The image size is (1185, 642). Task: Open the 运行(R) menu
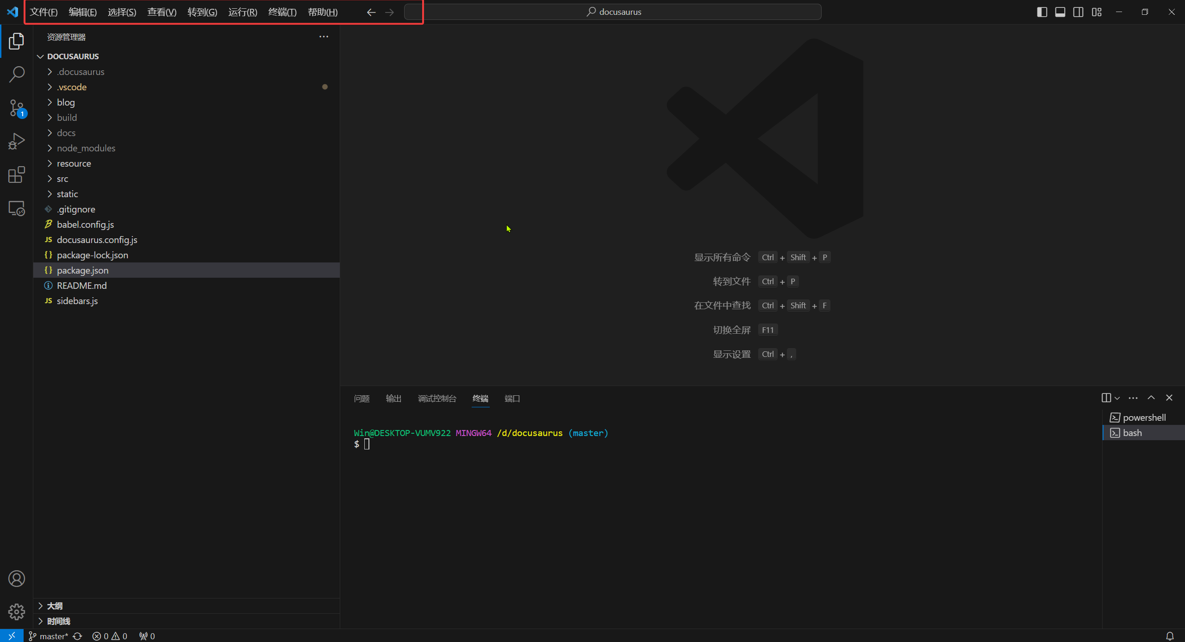243,12
